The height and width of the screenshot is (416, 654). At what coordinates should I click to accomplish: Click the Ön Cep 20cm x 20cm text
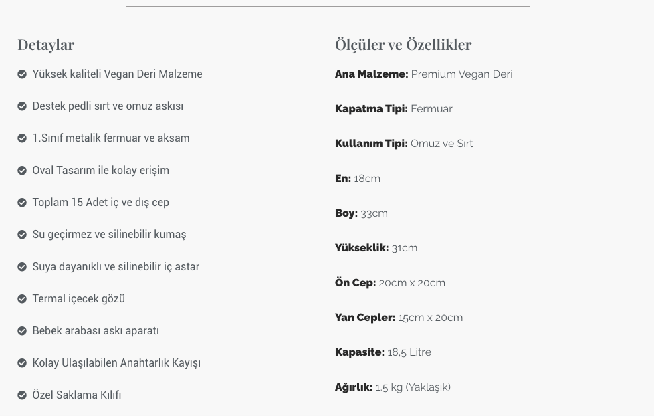click(x=390, y=282)
